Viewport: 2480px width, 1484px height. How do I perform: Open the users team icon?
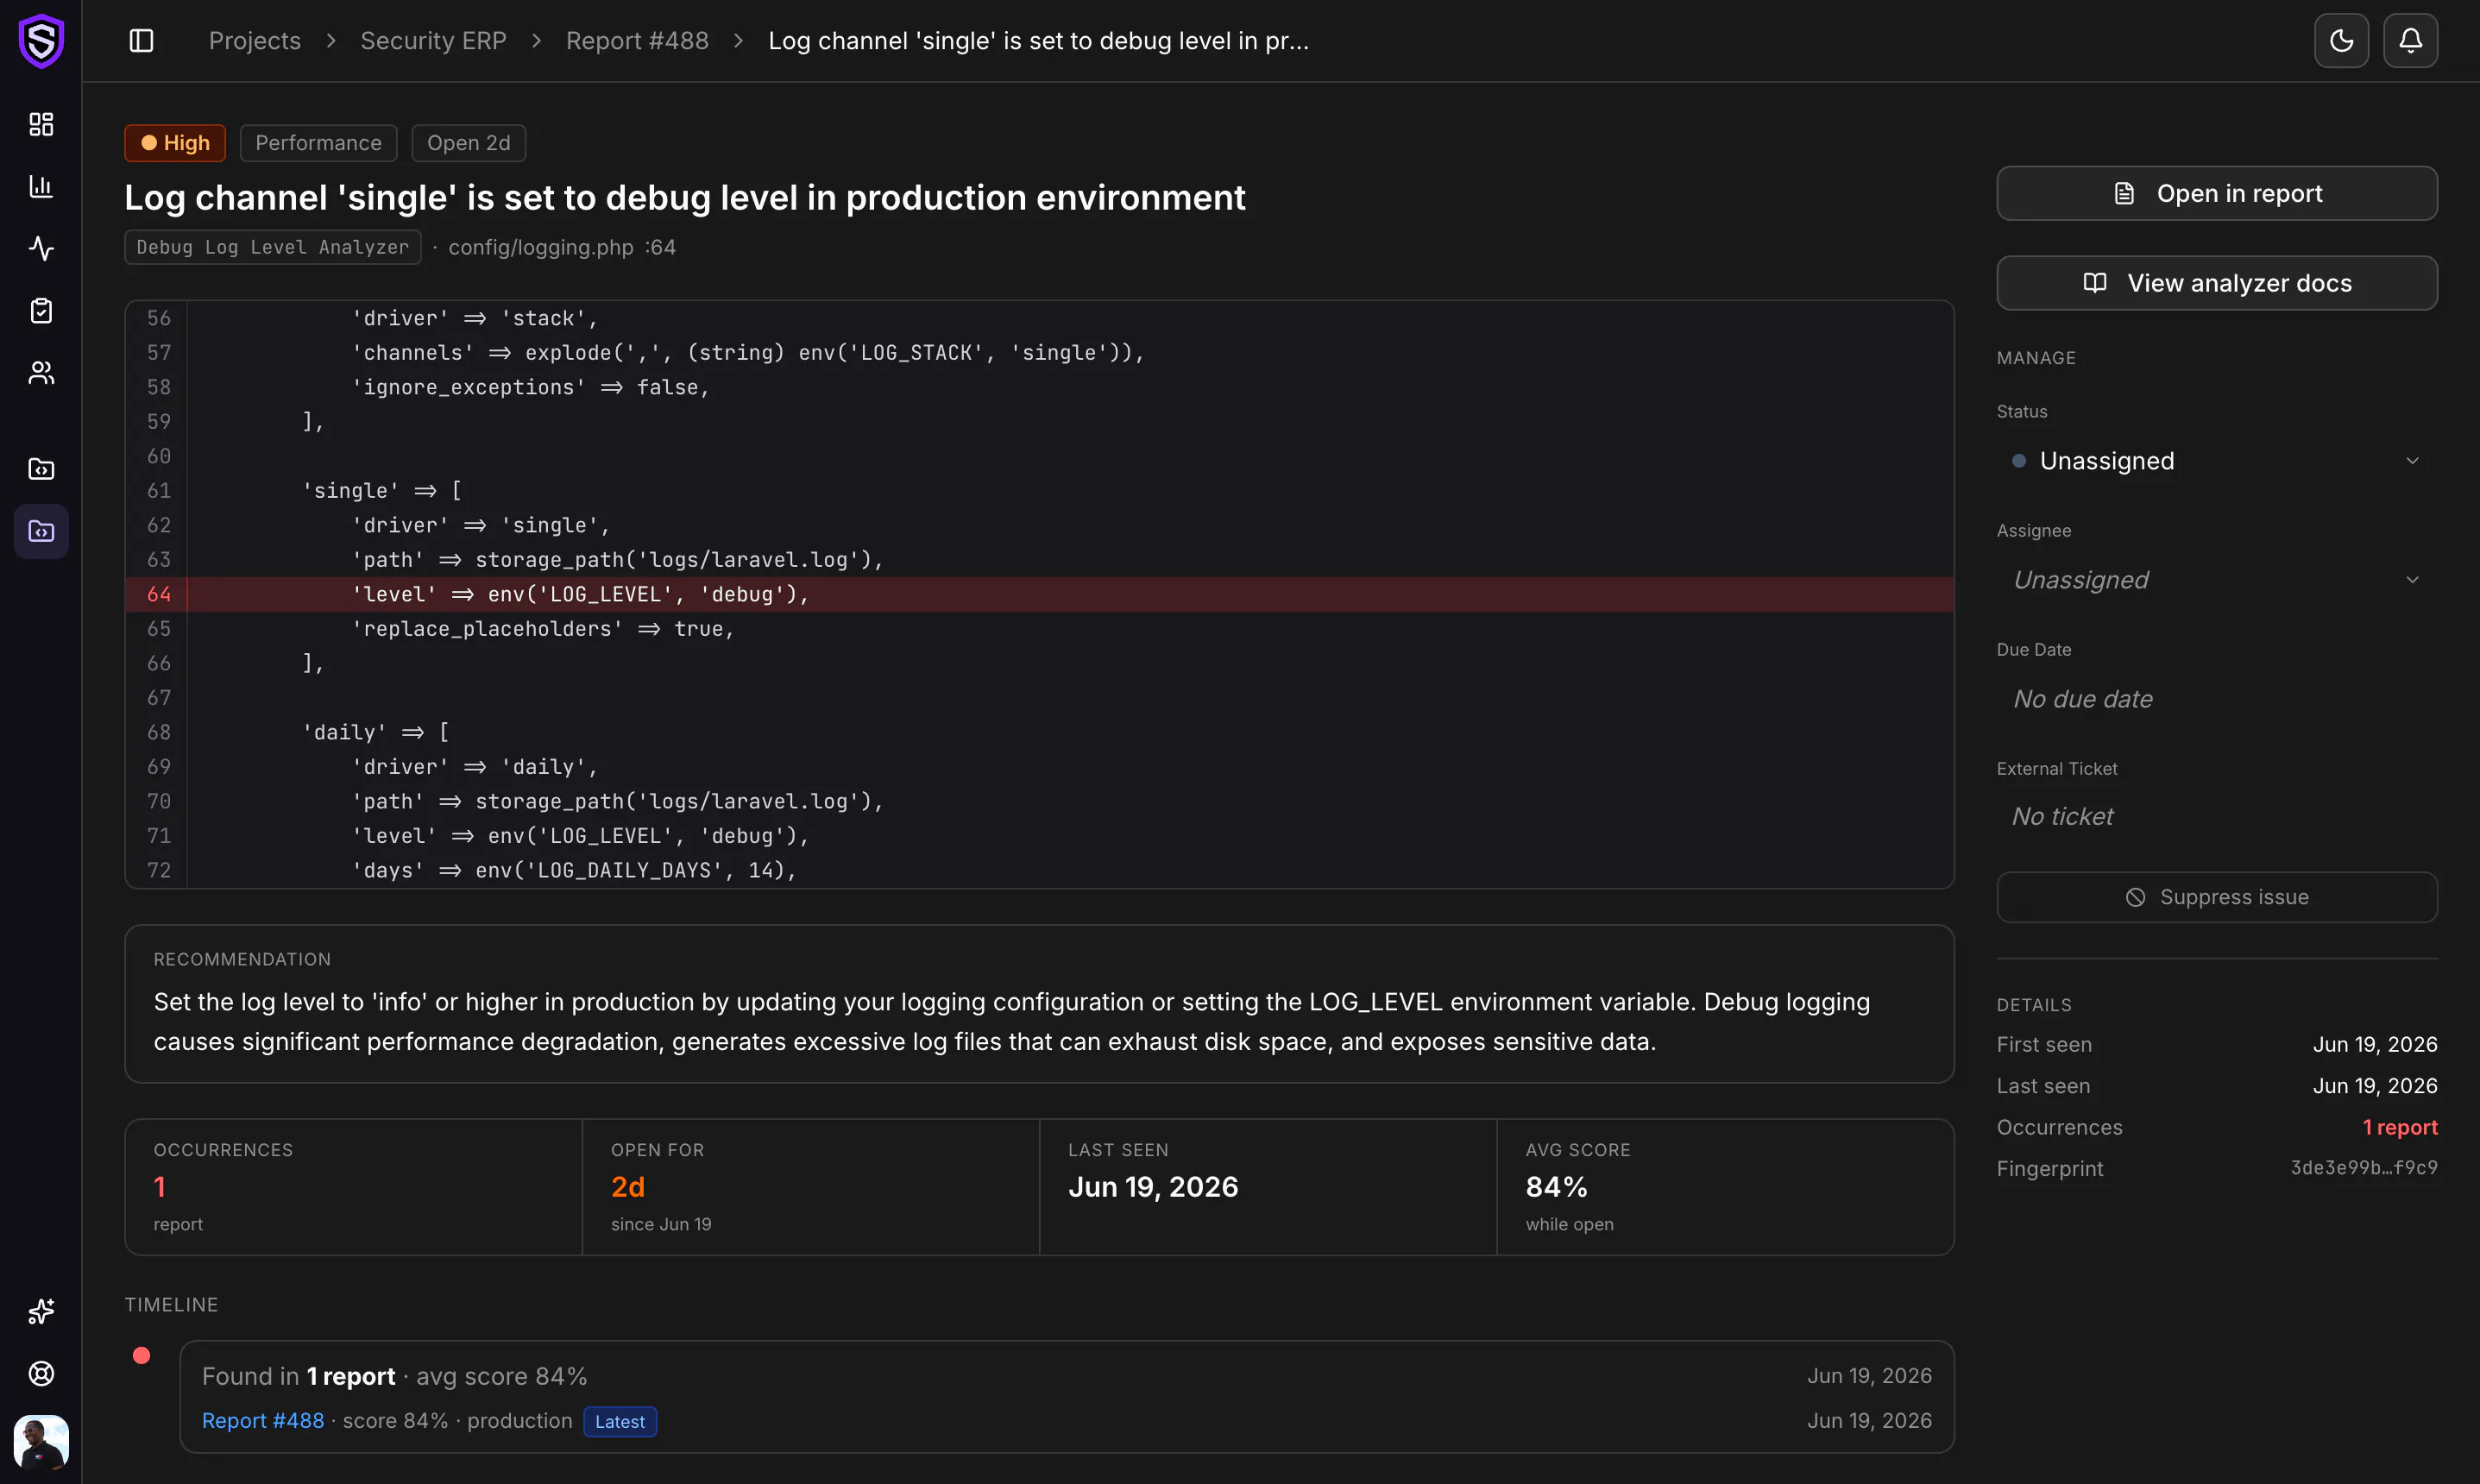[x=41, y=372]
